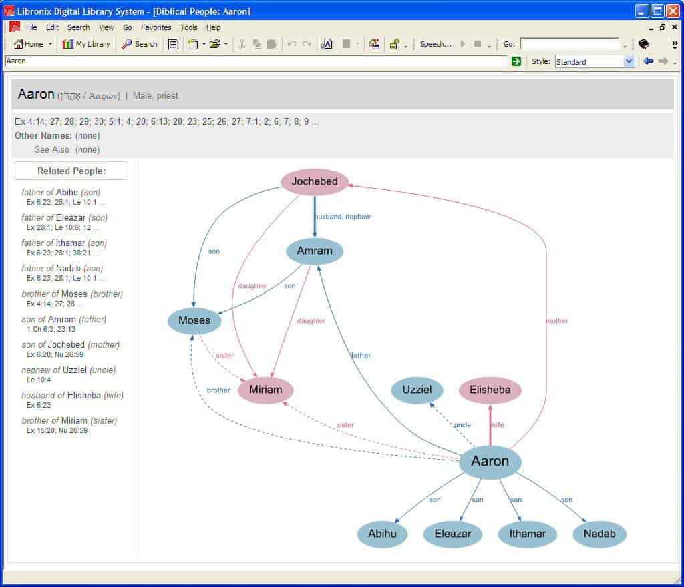The image size is (684, 587).
Task: Click the Search magnifier toolbar button
Action: (140, 44)
